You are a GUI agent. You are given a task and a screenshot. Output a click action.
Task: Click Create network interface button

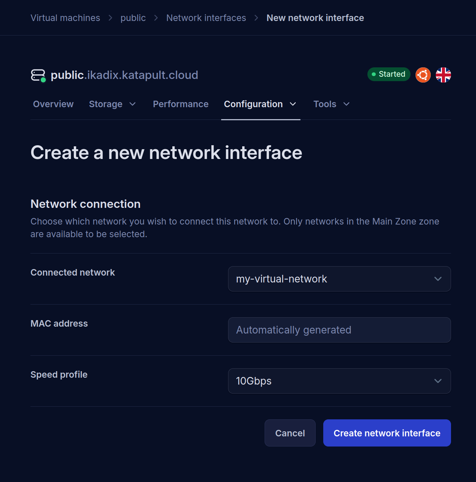387,433
